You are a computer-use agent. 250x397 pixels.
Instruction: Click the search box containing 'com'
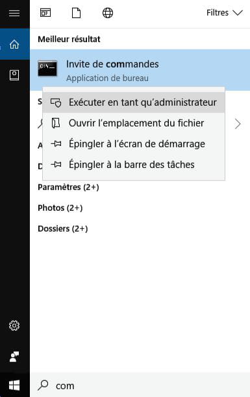pos(140,385)
